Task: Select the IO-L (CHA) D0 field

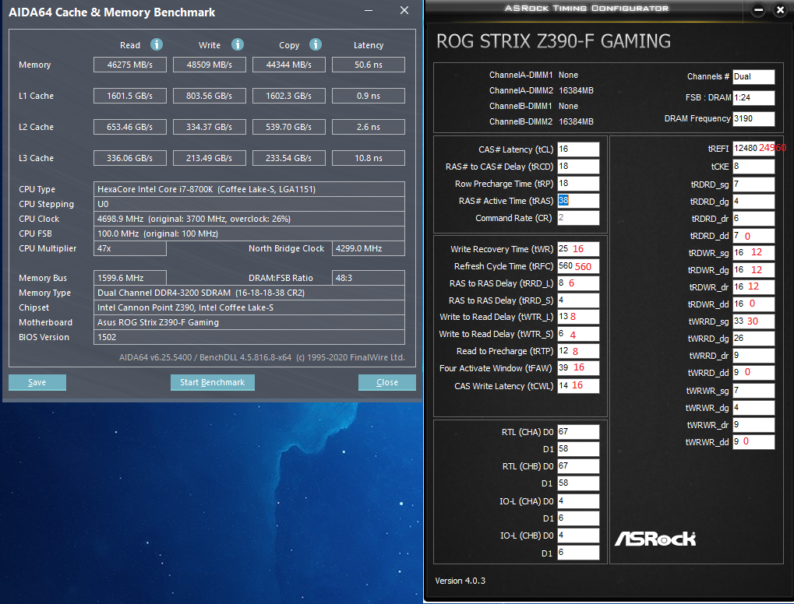Action: [578, 500]
